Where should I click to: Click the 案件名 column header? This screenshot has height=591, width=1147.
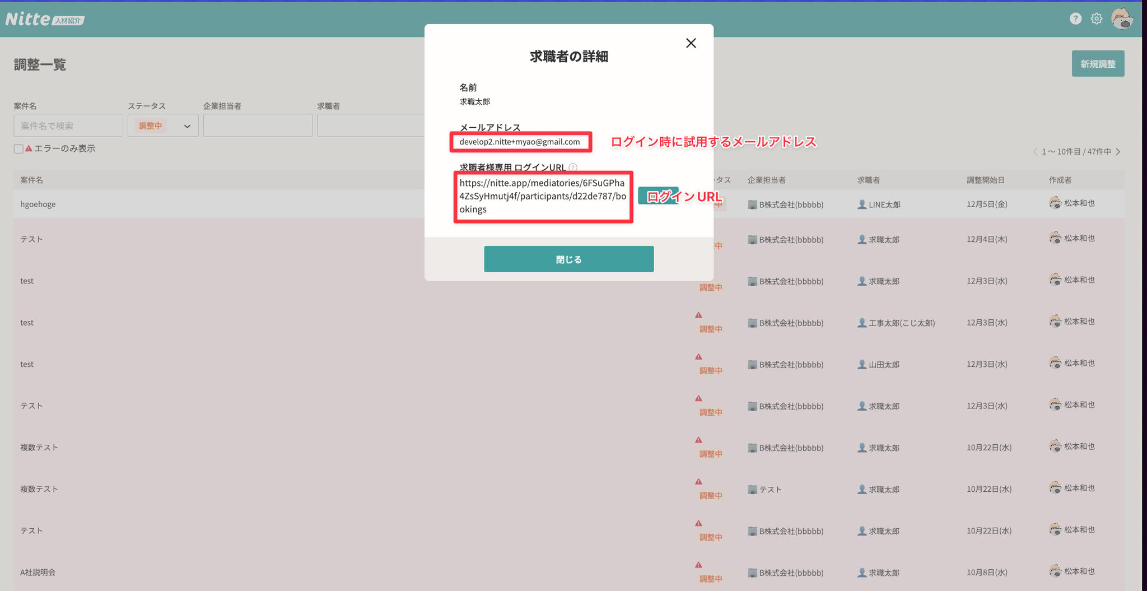(31, 180)
